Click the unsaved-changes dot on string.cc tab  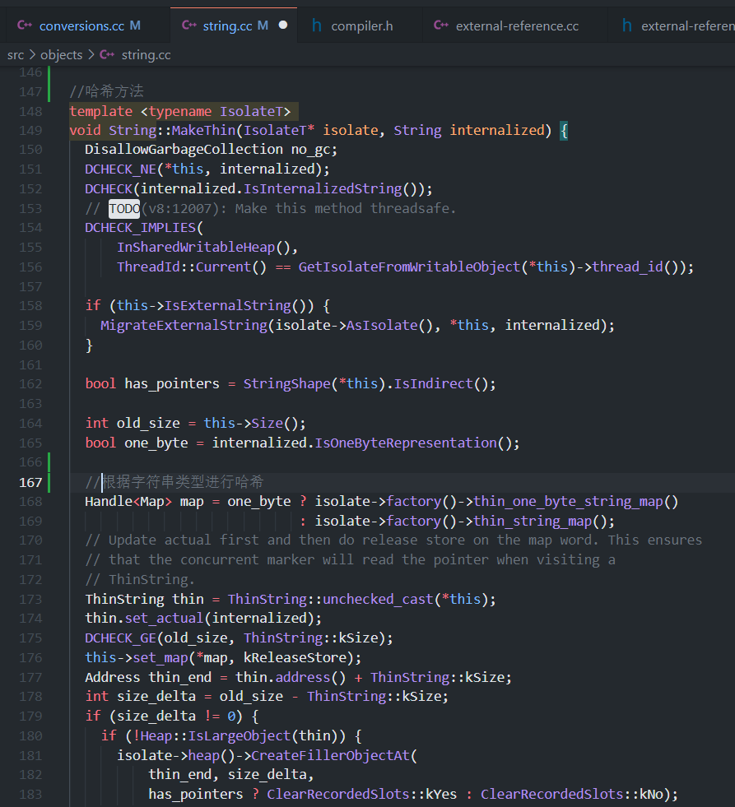pos(283,25)
